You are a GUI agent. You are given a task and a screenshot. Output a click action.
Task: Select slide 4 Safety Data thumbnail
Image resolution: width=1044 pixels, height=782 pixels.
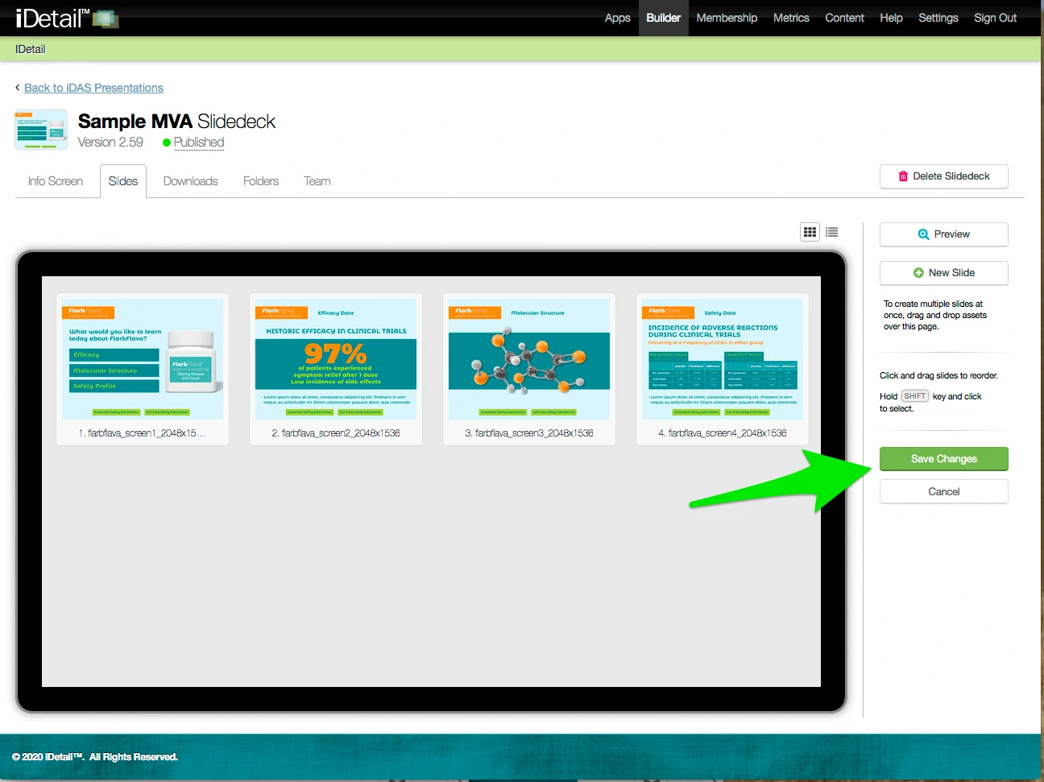pyautogui.click(x=723, y=359)
